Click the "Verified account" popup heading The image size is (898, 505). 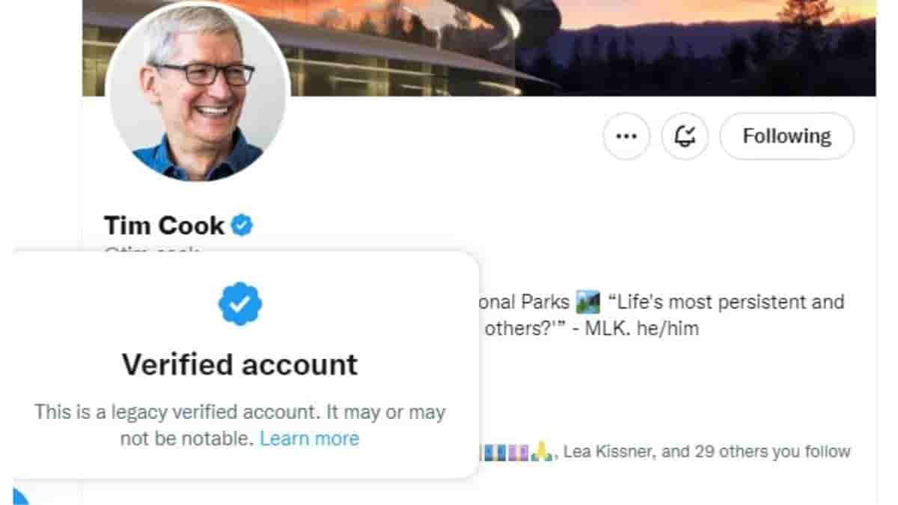click(239, 364)
